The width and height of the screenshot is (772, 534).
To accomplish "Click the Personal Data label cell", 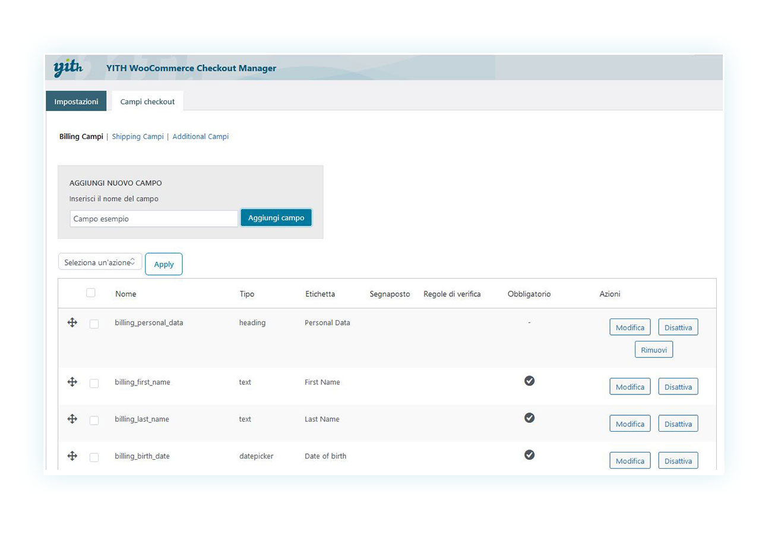I will click(327, 323).
